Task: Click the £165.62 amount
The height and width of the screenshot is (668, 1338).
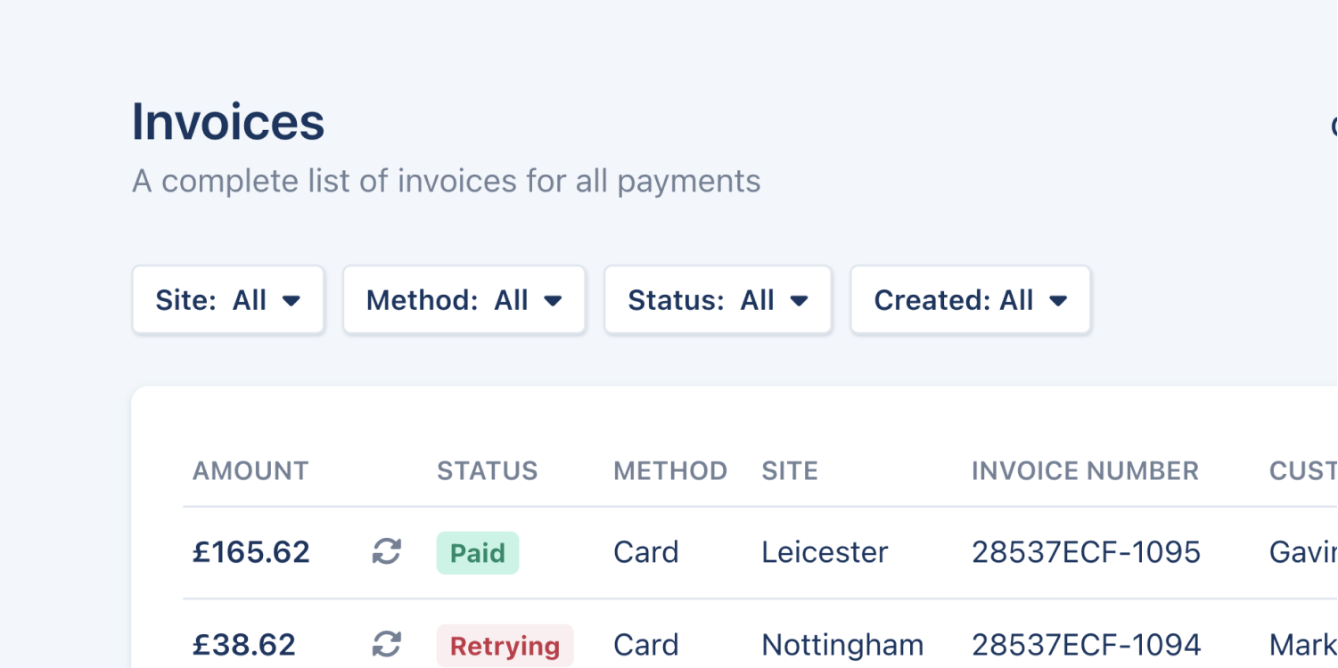Action: (x=252, y=552)
